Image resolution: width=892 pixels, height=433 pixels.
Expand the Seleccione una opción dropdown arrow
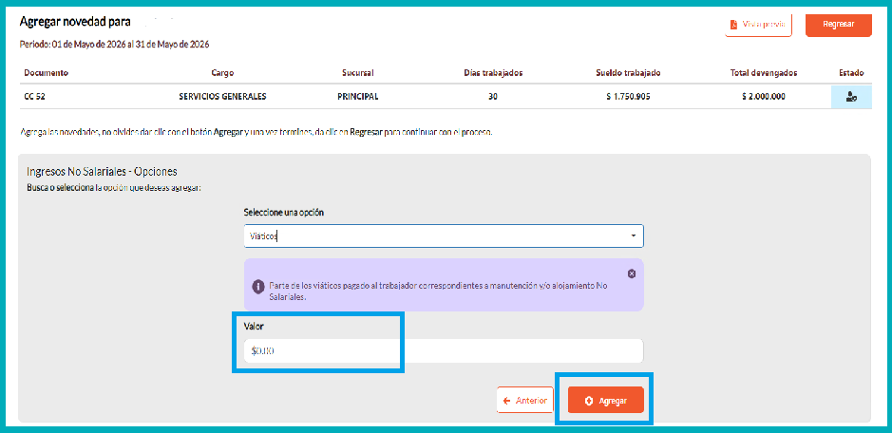[x=634, y=236]
